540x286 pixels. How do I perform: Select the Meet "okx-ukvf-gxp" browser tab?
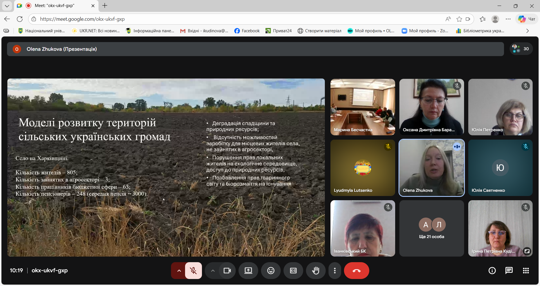point(55,6)
